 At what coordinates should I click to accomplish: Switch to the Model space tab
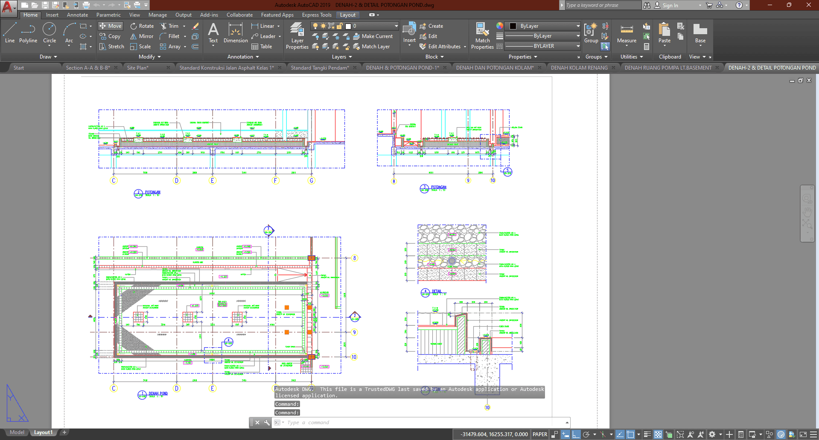click(17, 432)
